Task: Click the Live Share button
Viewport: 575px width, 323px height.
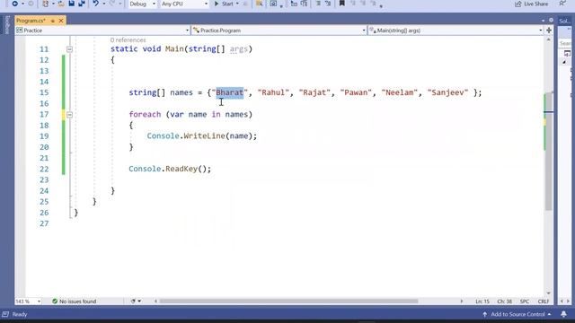Action: (x=531, y=4)
